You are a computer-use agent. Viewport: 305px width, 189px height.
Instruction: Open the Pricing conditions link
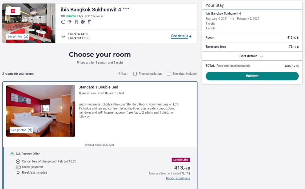[178, 178]
